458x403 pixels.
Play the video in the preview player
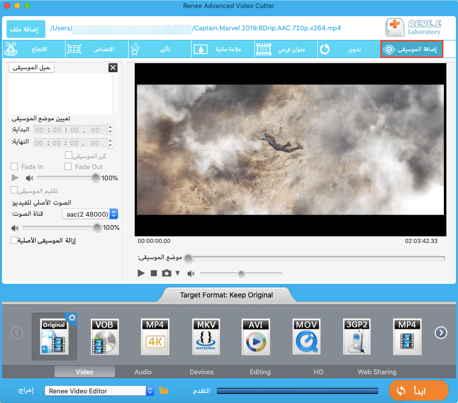[141, 273]
